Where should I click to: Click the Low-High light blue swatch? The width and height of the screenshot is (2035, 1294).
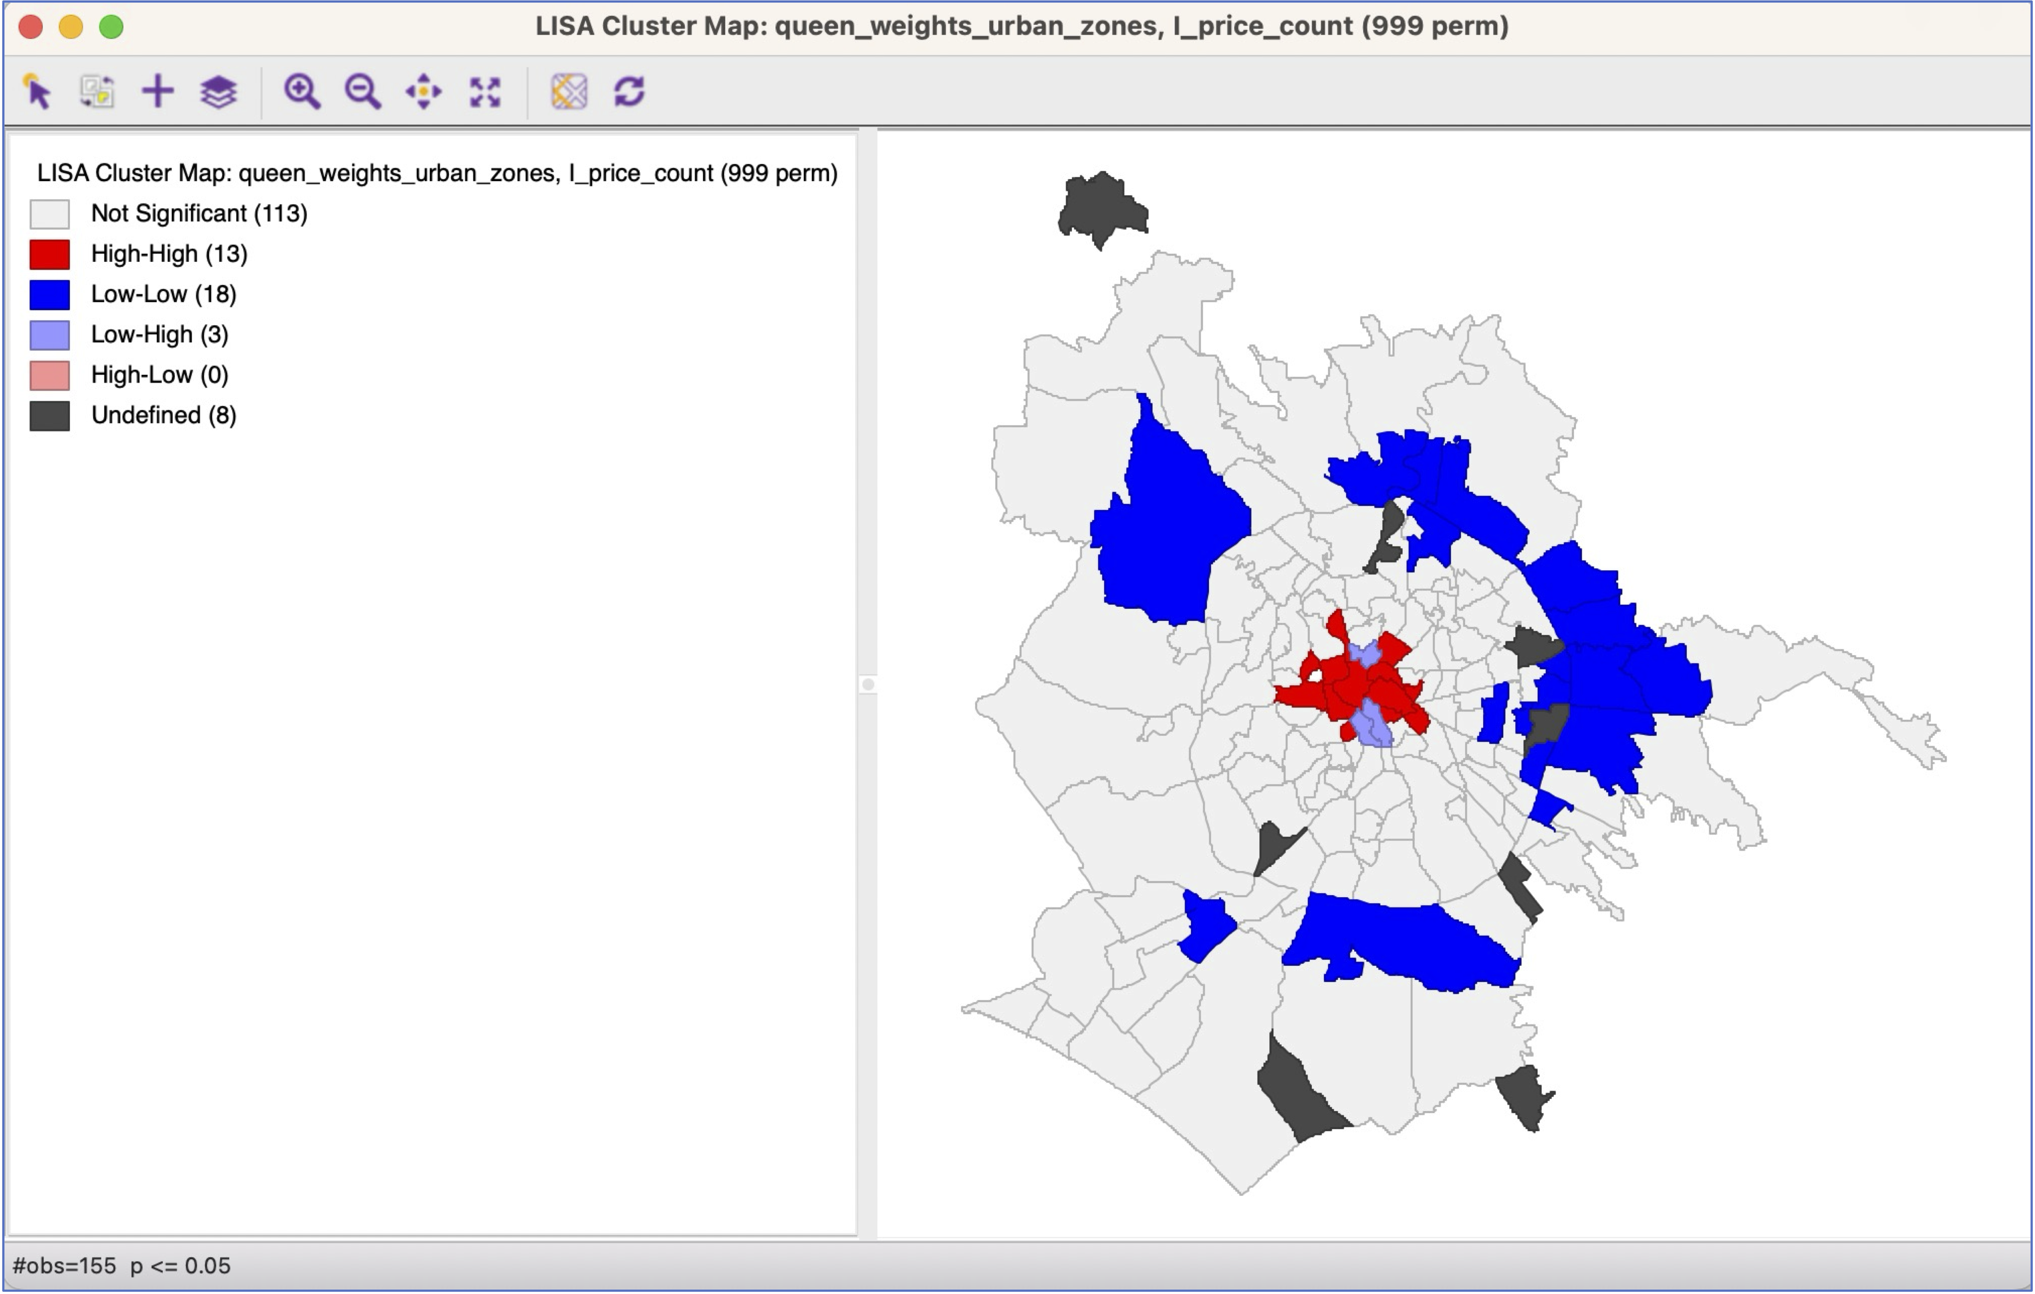tap(49, 335)
